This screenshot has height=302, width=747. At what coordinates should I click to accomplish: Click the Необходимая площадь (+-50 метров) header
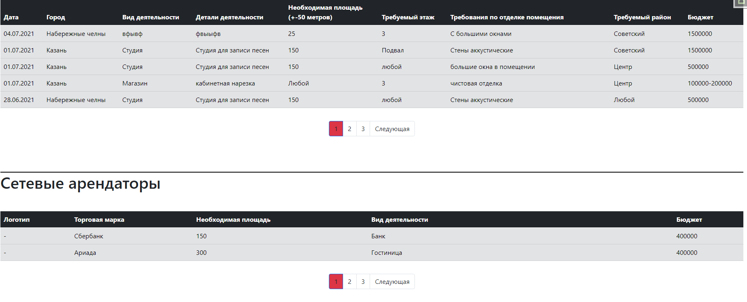(x=325, y=12)
